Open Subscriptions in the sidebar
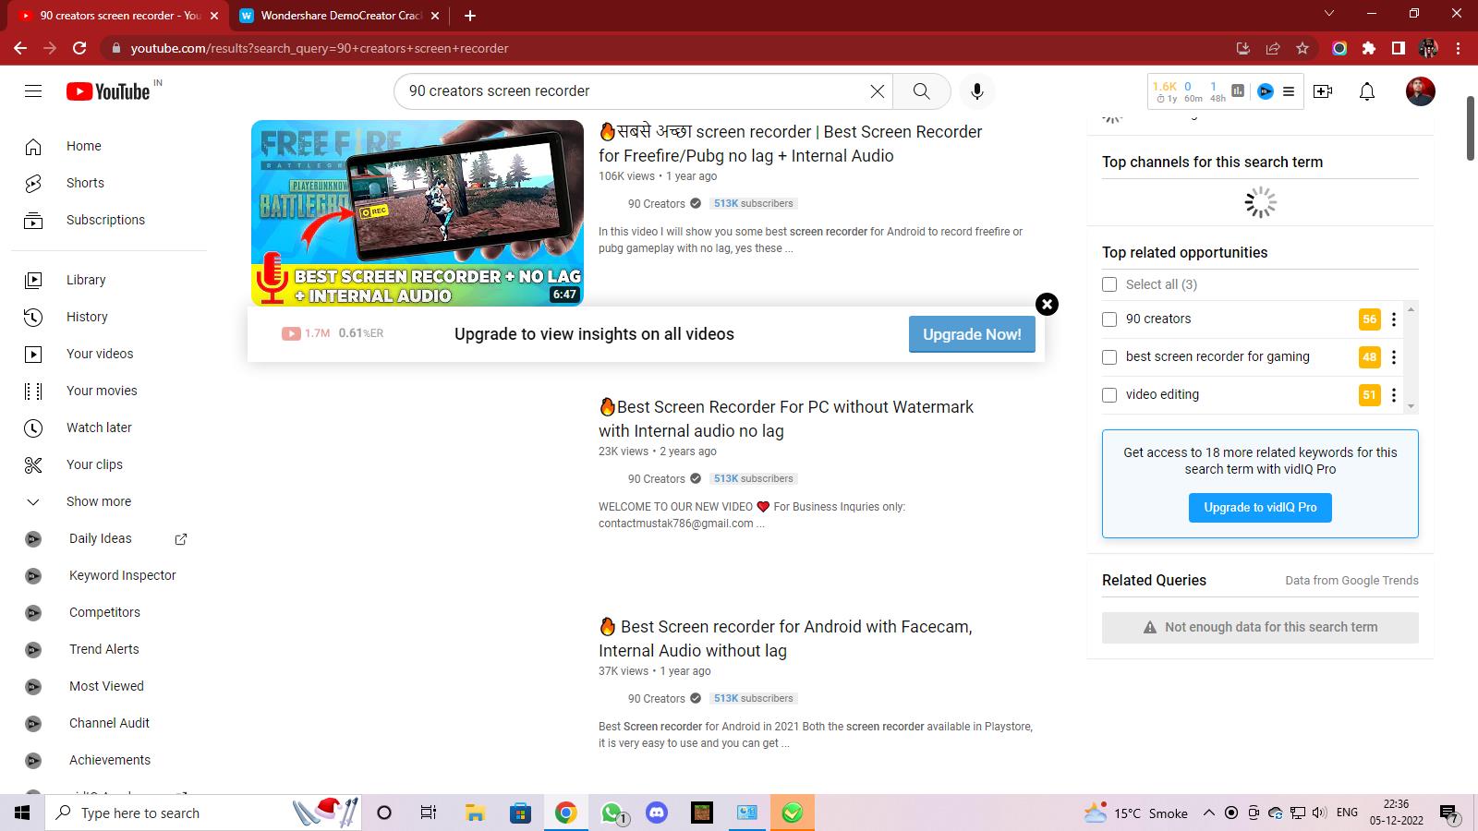The height and width of the screenshot is (831, 1478). (x=105, y=220)
